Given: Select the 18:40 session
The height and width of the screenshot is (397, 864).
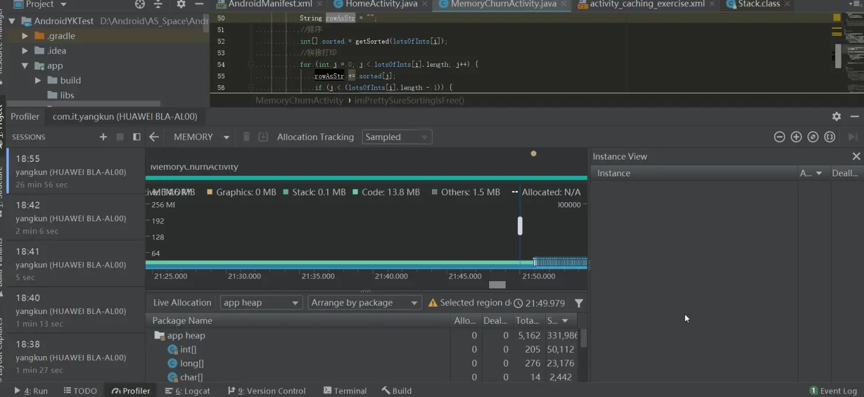Looking at the screenshot, I should [x=75, y=311].
